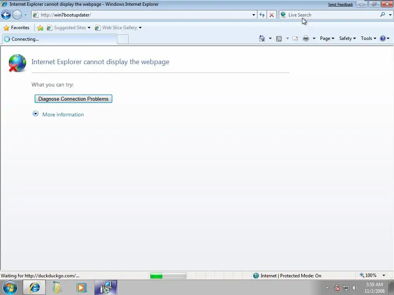Expand the More information section
The image size is (394, 295).
tap(35, 114)
